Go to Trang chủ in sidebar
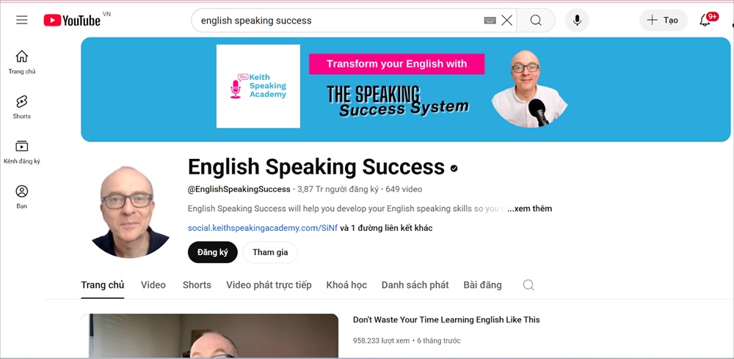This screenshot has height=359, width=734. pyautogui.click(x=21, y=62)
